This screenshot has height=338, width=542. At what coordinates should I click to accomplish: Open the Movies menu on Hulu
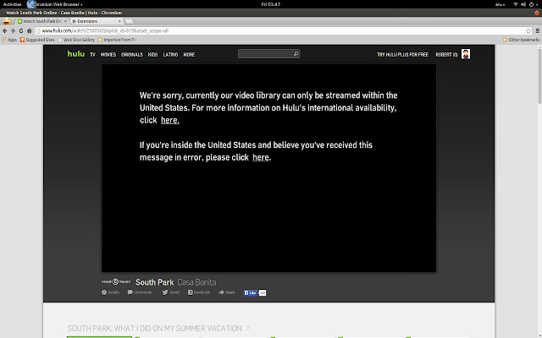coord(108,54)
